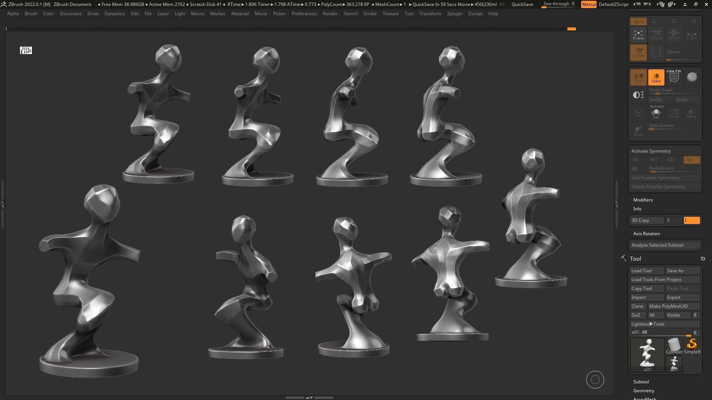Click the Frame mesh icon

(x=638, y=35)
